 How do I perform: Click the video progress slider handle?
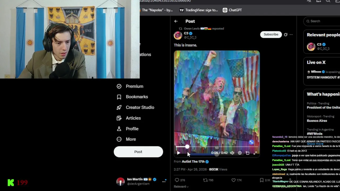pos(187,147)
